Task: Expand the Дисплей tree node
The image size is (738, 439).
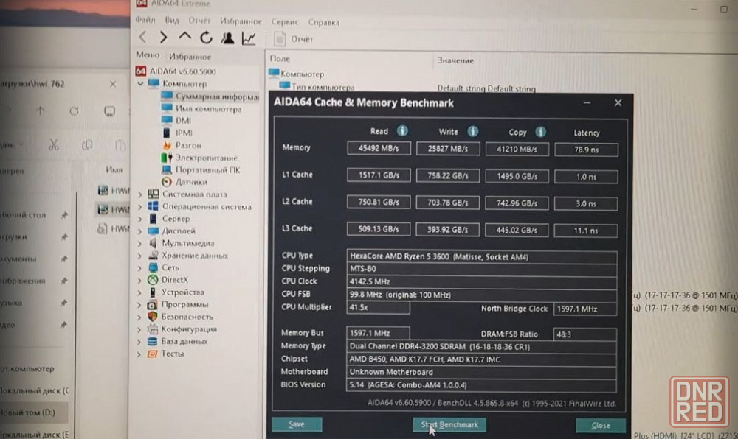Action: click(x=139, y=231)
